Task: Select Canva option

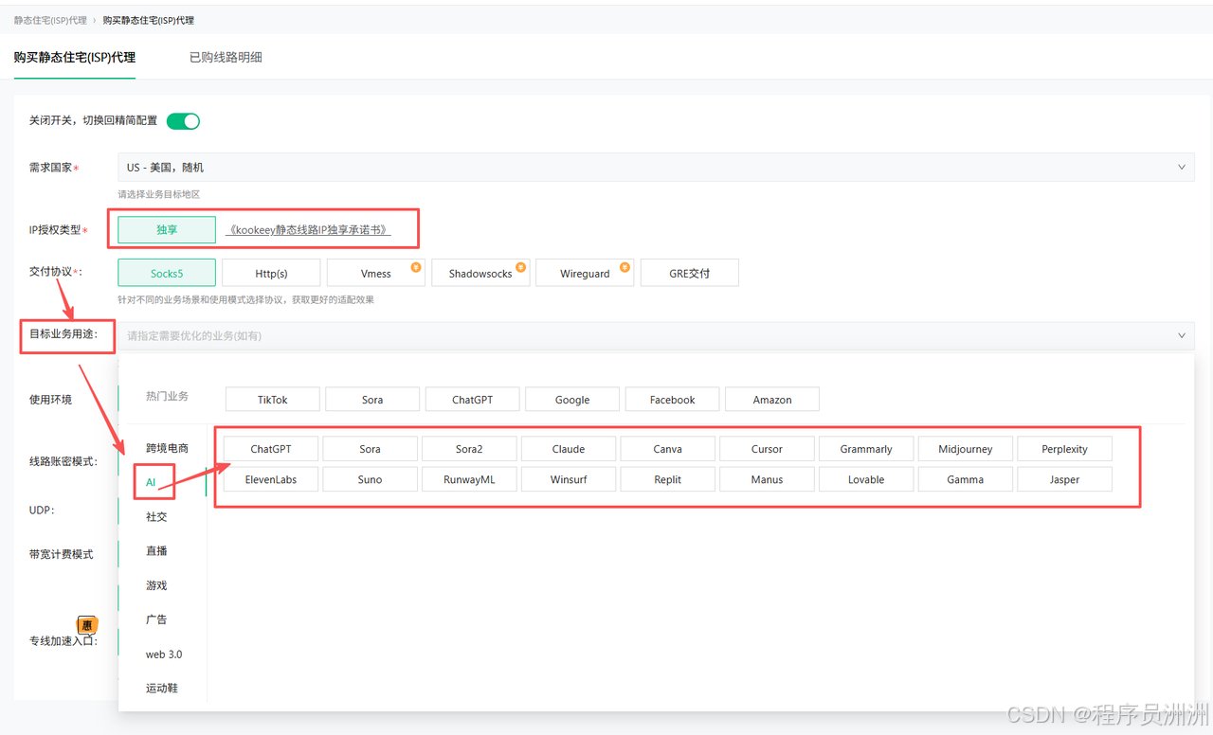Action: pos(668,448)
